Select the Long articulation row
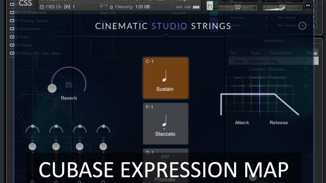 point(273,61)
